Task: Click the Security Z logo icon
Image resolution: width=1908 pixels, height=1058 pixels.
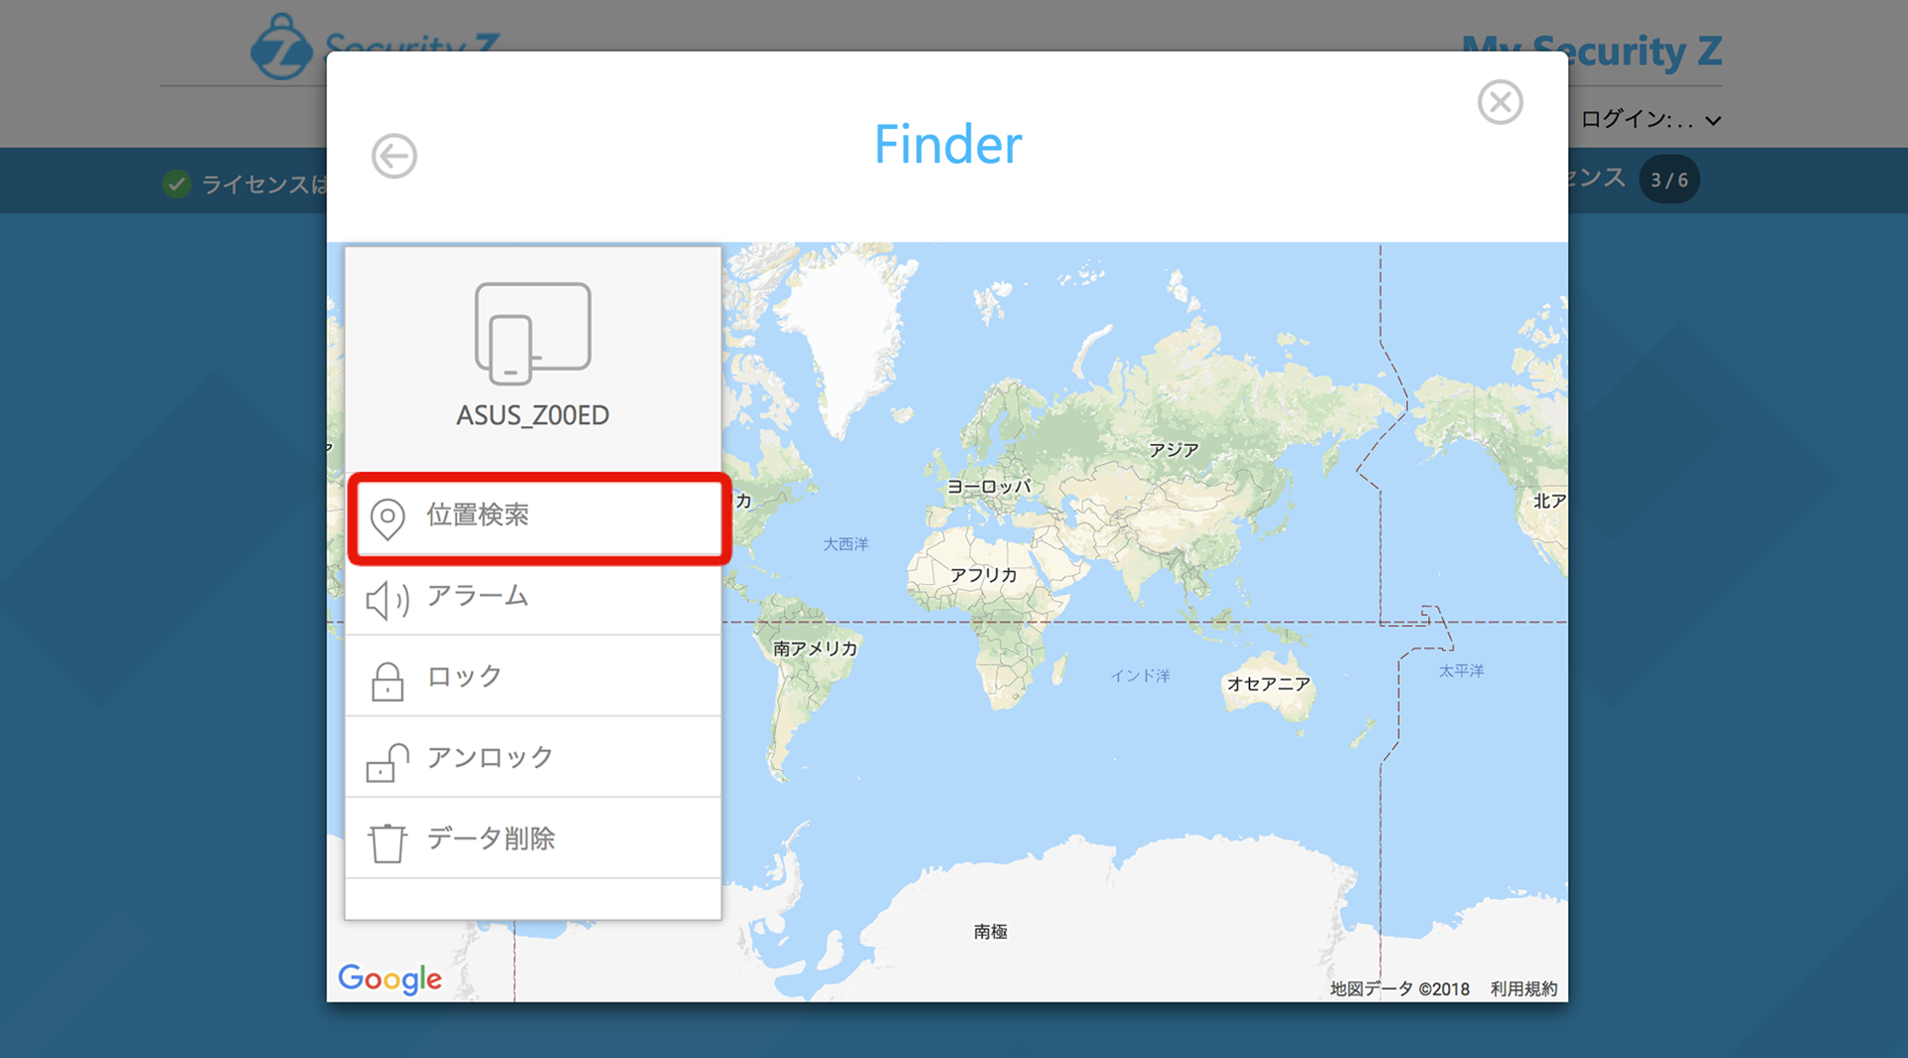Action: [x=280, y=48]
